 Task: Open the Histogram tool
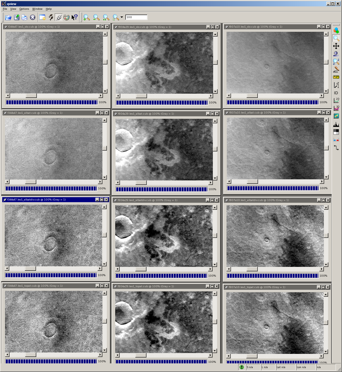pyautogui.click(x=336, y=124)
